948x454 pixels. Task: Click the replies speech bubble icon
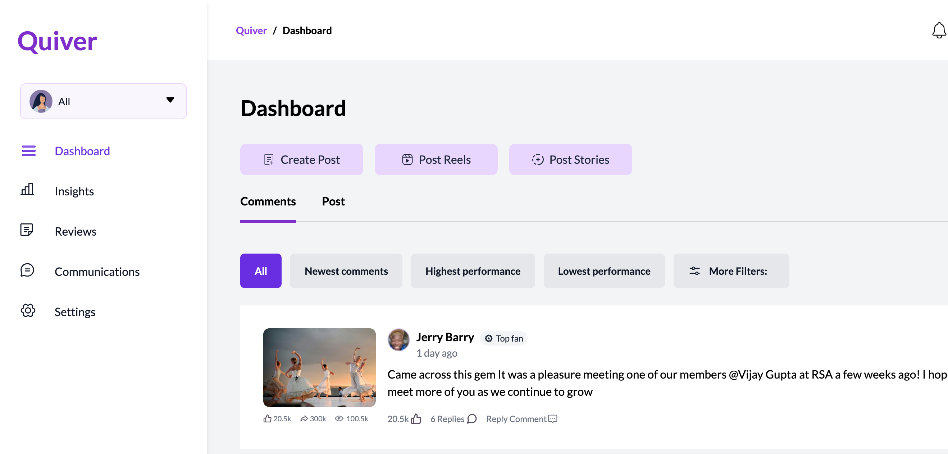(x=472, y=419)
